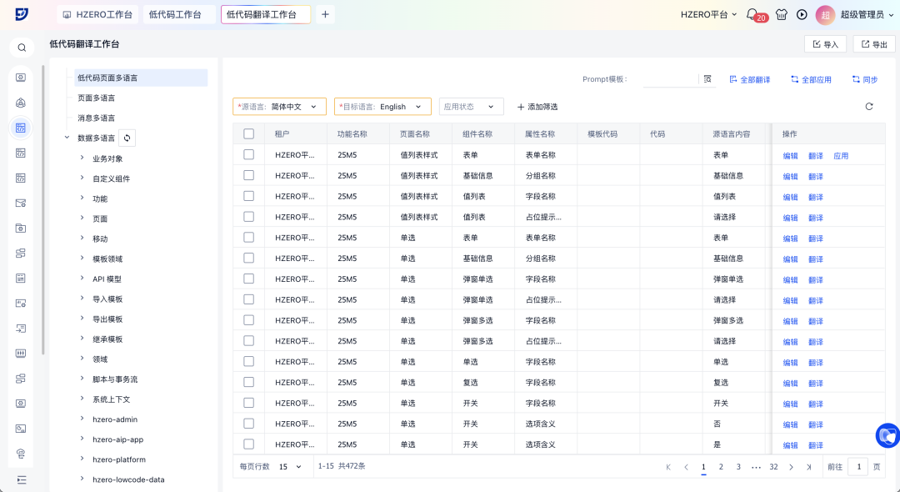Check the select-all checkbox in table header
This screenshot has height=492, width=900.
coord(248,133)
